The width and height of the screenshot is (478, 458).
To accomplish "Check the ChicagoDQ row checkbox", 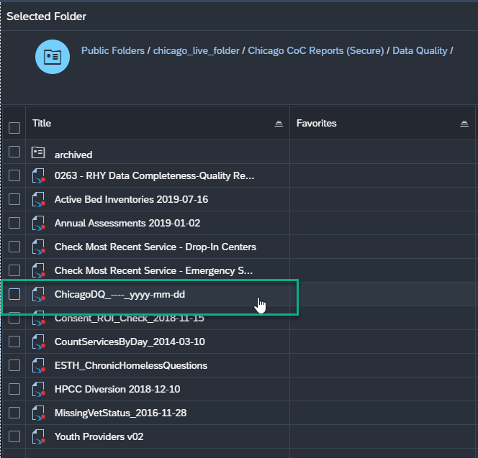I will [14, 294].
